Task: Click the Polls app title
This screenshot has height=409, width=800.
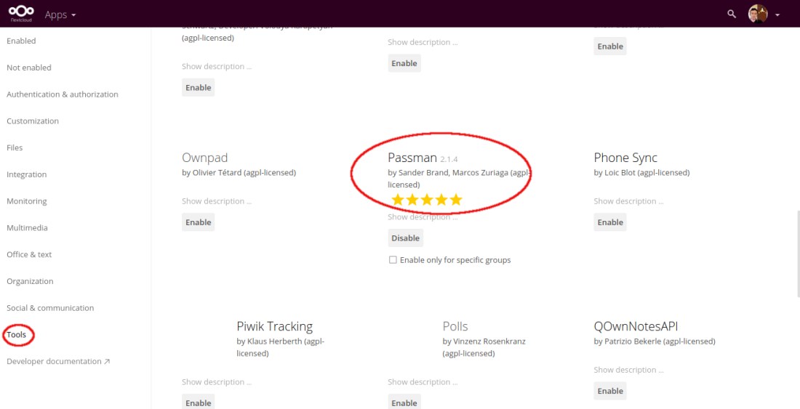Action: 455,326
